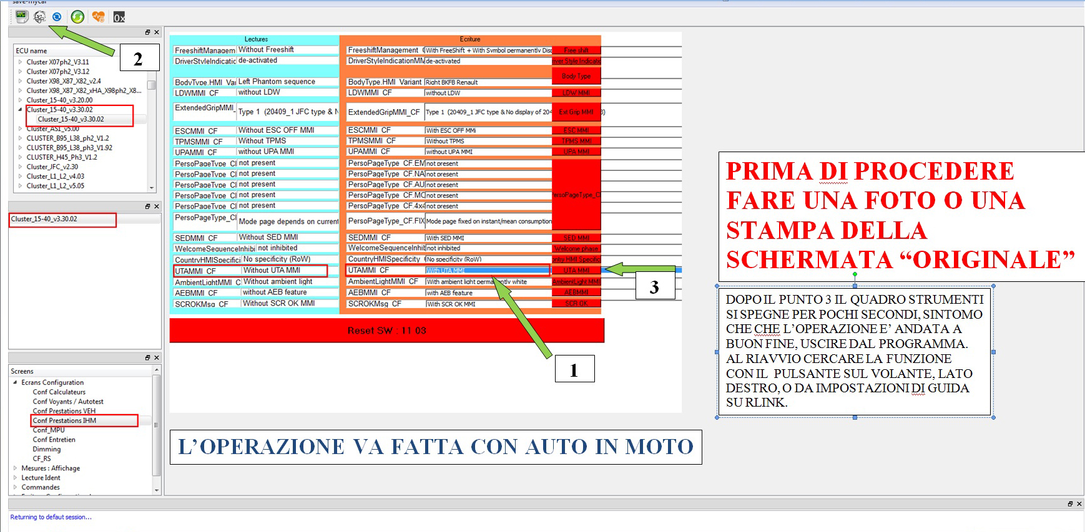Click the Screens panel vertical scrollbar
Image resolution: width=1085 pixels, height=532 pixels.
coord(157,430)
